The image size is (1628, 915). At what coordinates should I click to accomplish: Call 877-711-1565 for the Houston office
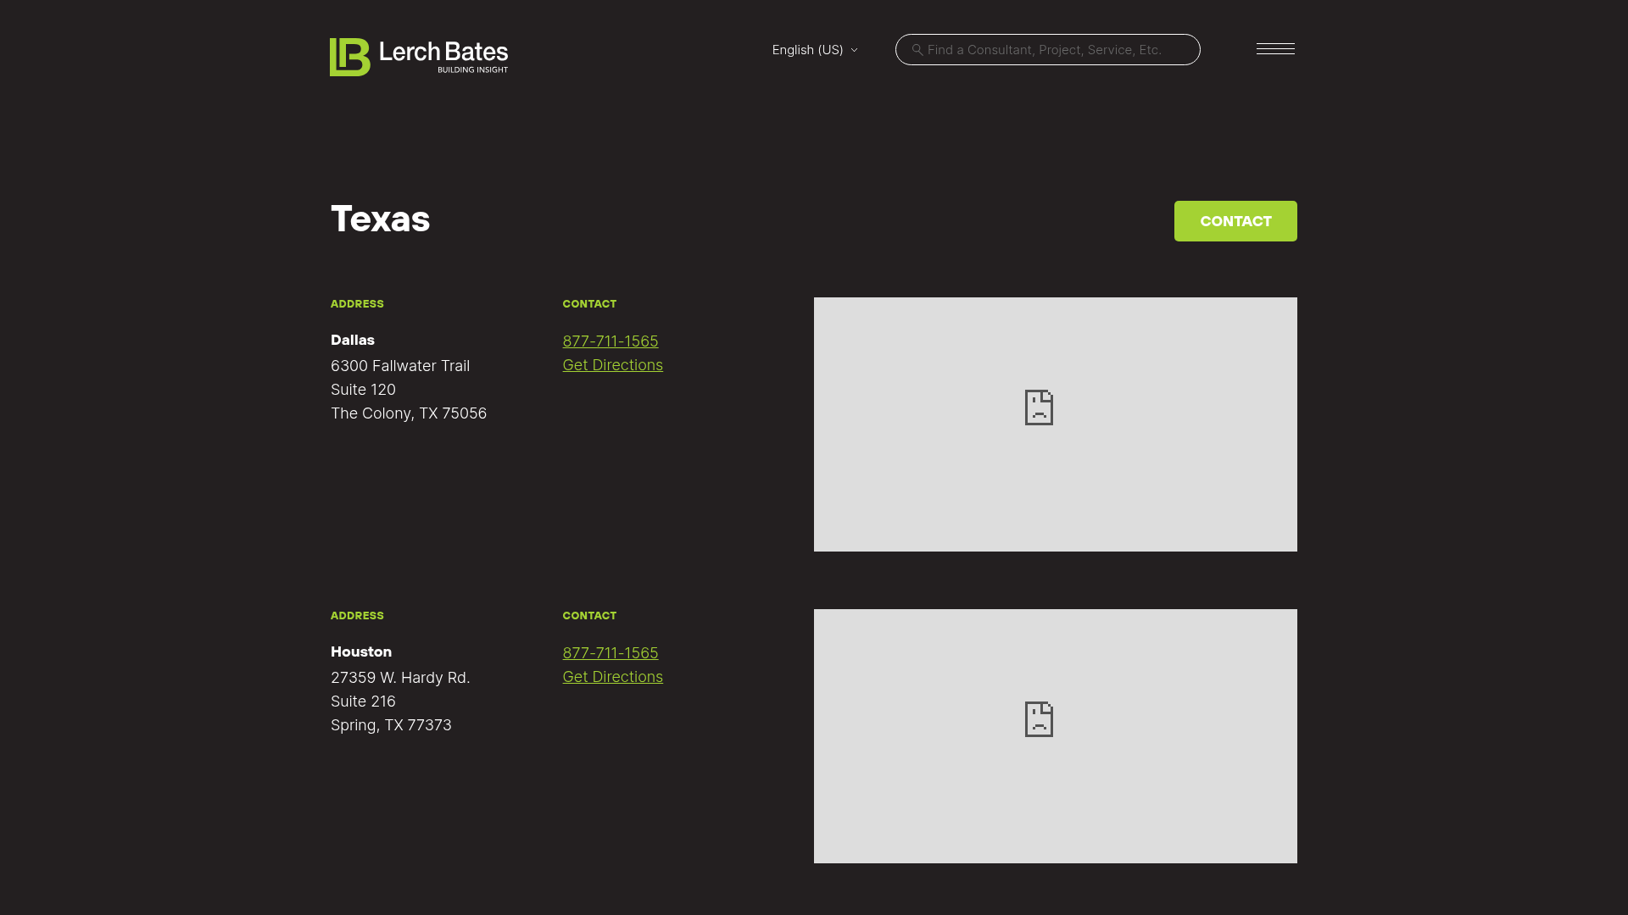tap(610, 652)
